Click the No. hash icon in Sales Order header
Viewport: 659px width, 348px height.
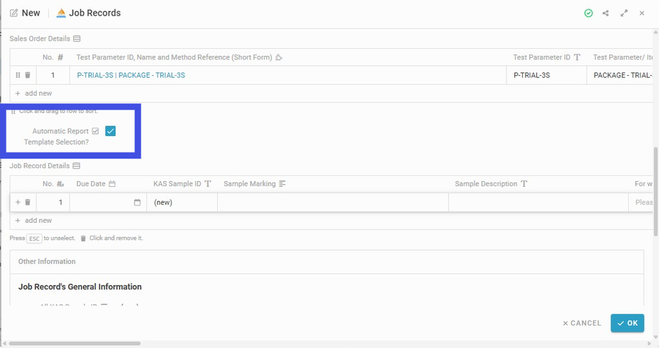coord(60,57)
